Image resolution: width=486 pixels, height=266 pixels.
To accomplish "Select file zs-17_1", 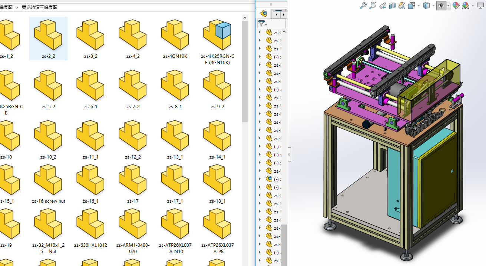I will pos(175,184).
